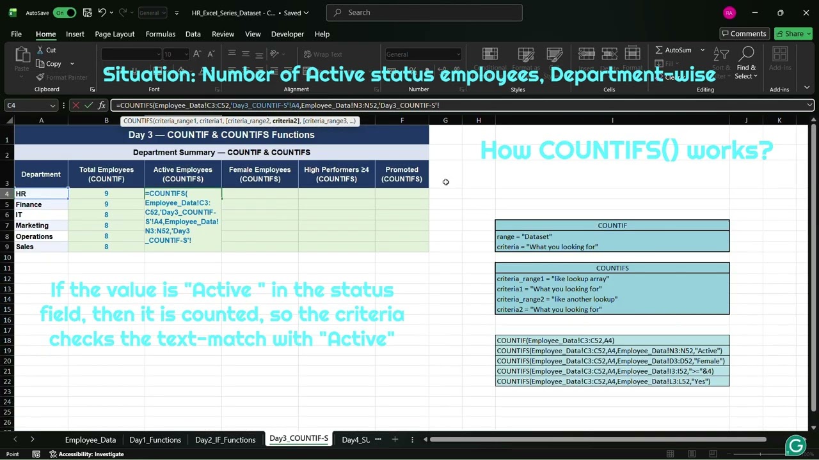Image resolution: width=819 pixels, height=460 pixels.
Task: Click the Grammarly G icon
Action: pos(795,445)
